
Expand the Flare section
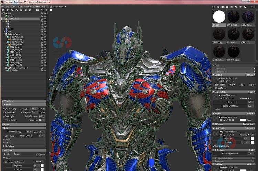pyautogui.click(x=4, y=143)
